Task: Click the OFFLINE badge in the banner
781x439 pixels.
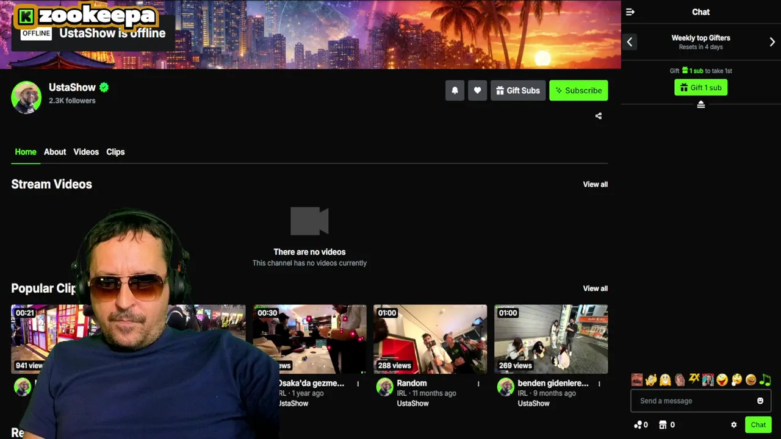Action: (36, 34)
